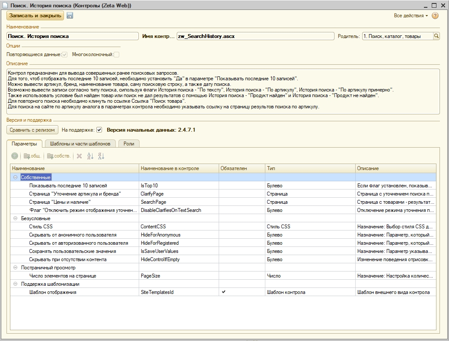Add a common parameter with общ. button

[x=32, y=156]
